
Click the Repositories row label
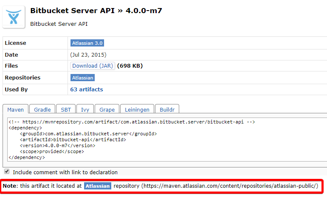23,78
